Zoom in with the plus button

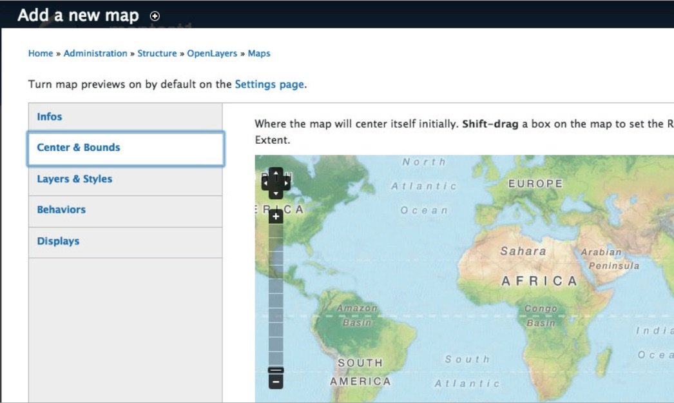point(276,217)
